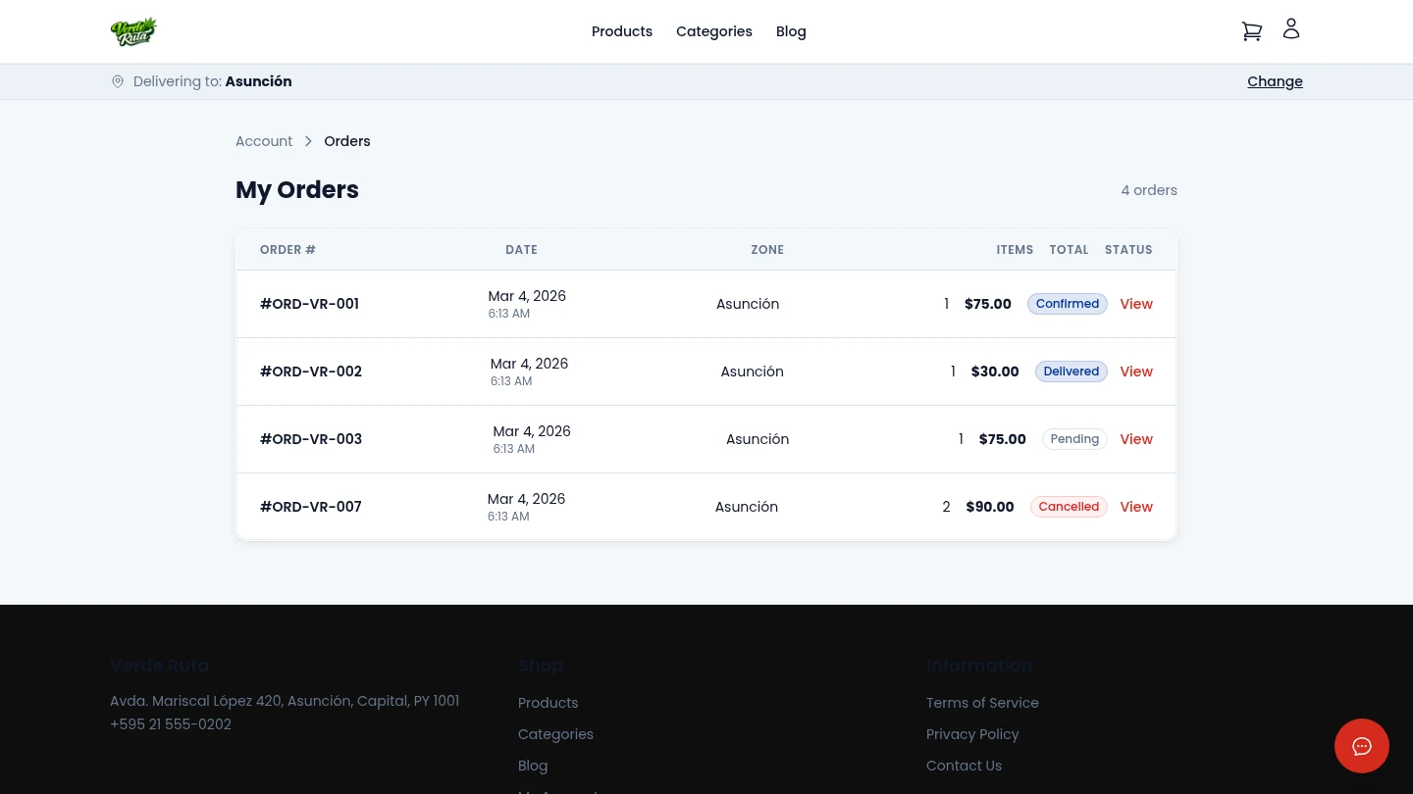
Task: Click the Confirmed status badge
Action: pyautogui.click(x=1067, y=304)
